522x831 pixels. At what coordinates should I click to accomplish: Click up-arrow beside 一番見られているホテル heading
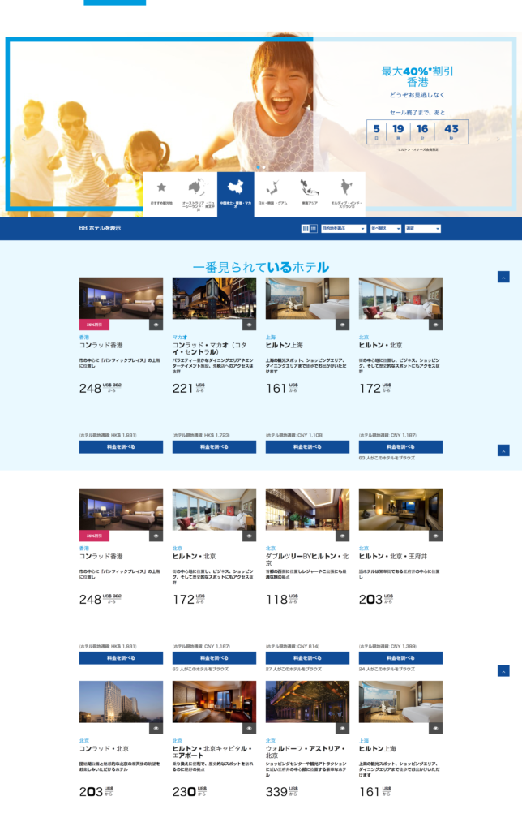point(503,277)
